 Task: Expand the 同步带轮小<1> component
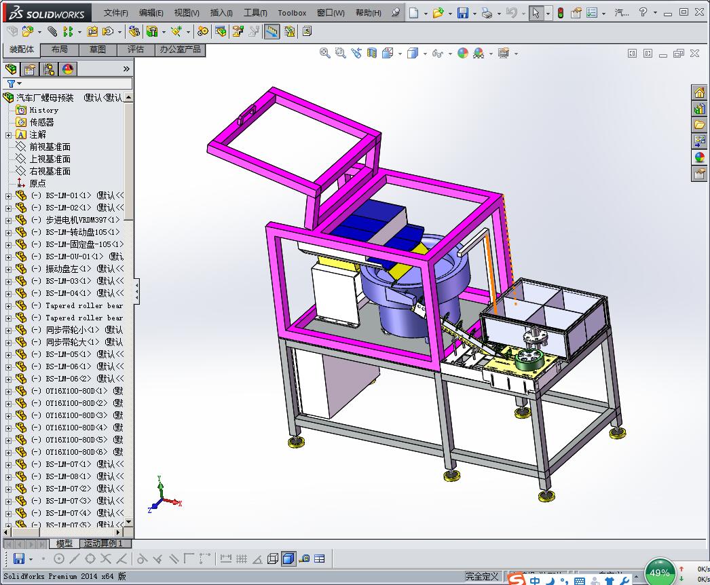8,331
